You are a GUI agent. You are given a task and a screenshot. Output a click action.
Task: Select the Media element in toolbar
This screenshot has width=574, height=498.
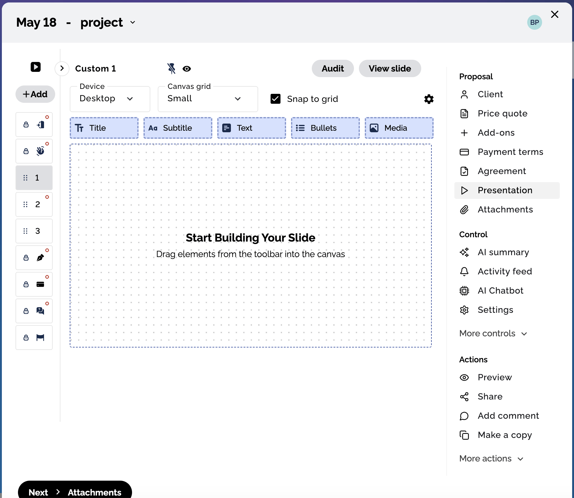pos(399,128)
